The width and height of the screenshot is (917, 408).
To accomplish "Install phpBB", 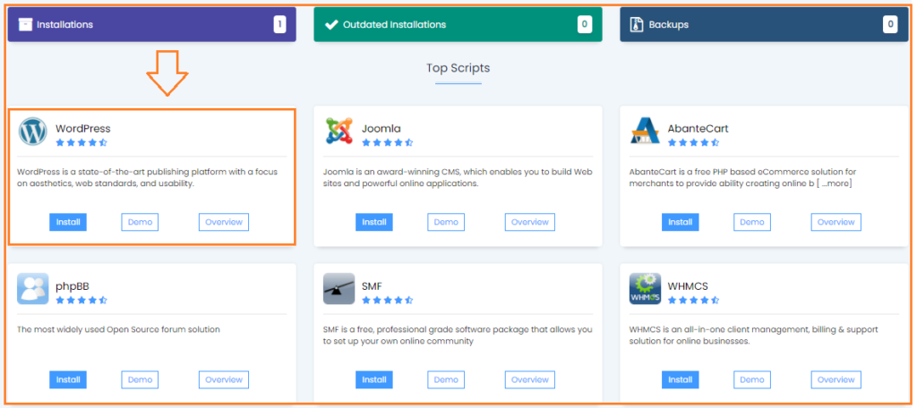I will click(68, 380).
